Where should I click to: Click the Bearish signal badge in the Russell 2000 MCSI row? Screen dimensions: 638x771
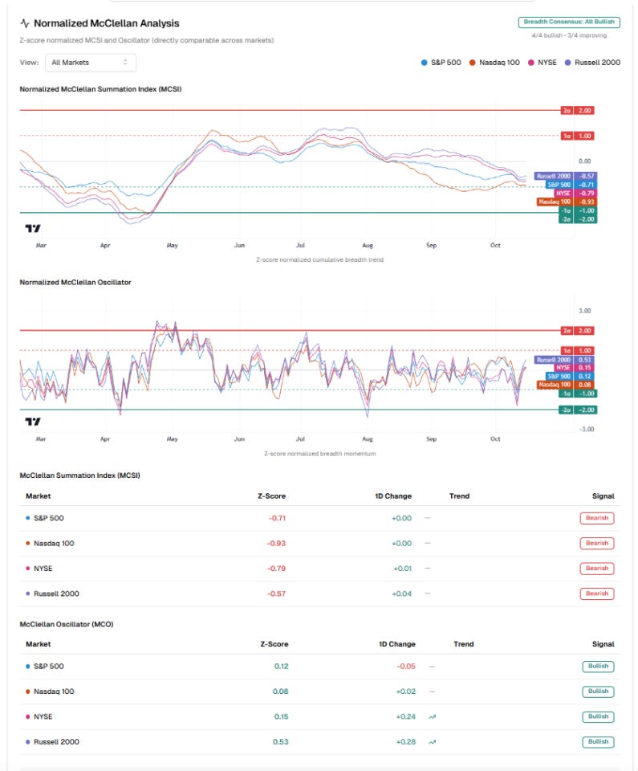(x=597, y=594)
